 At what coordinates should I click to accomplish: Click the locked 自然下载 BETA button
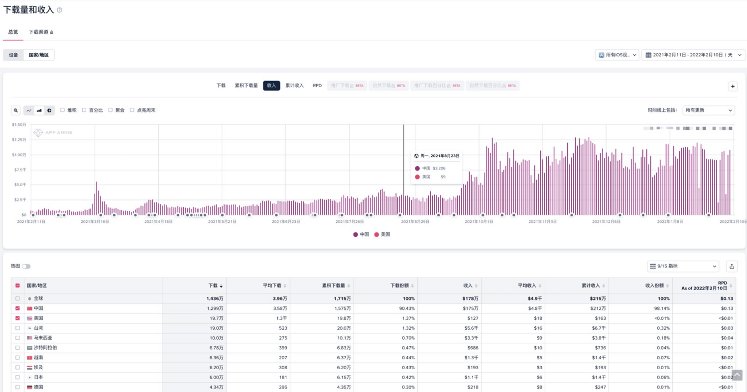(x=389, y=86)
